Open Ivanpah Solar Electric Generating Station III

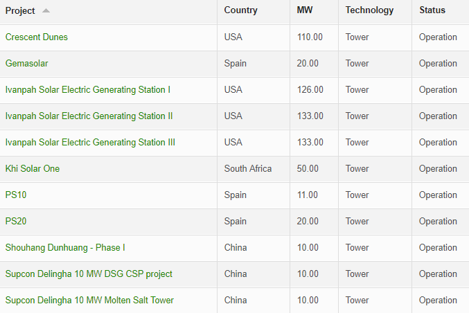(90, 142)
